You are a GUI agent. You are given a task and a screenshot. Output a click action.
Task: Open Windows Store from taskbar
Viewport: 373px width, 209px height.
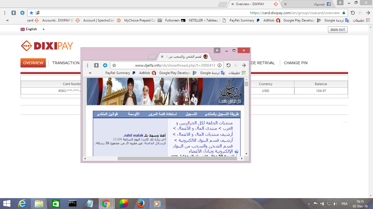[x=55, y=204]
